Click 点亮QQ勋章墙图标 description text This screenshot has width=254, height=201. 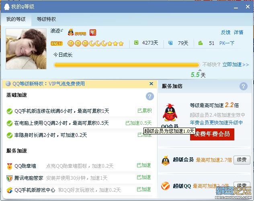click(80, 166)
